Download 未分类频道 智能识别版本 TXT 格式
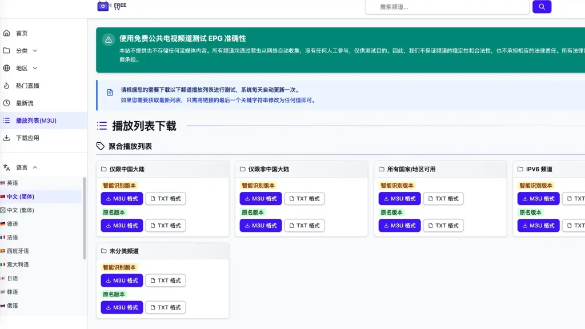Viewport: 585px width, 329px height. coord(166,280)
